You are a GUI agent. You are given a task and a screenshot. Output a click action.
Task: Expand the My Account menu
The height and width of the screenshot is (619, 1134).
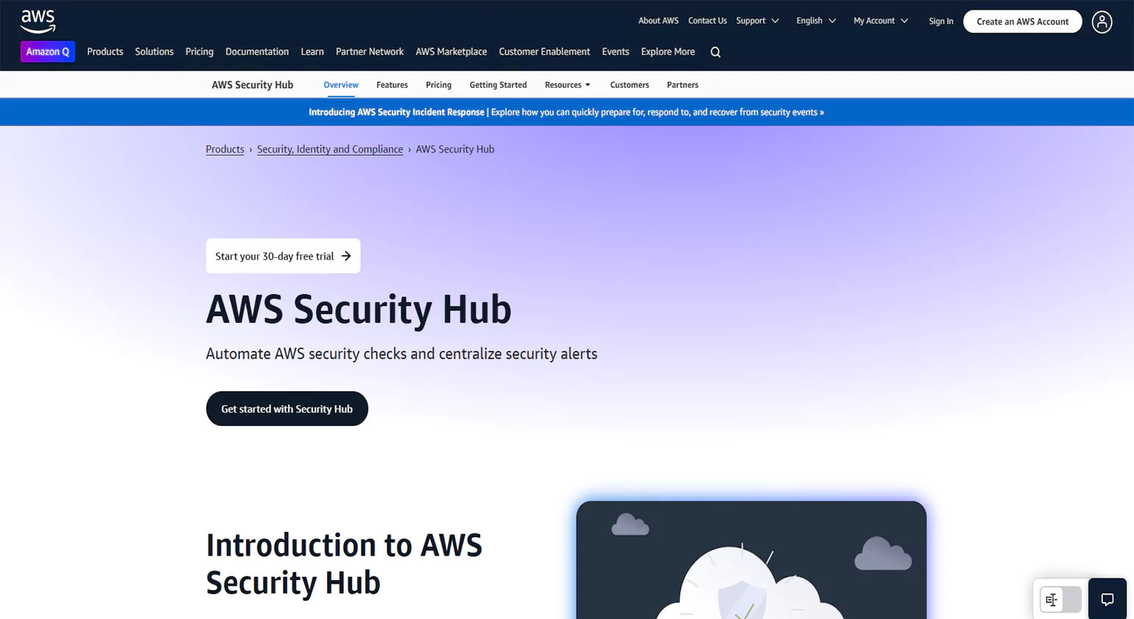pos(881,21)
